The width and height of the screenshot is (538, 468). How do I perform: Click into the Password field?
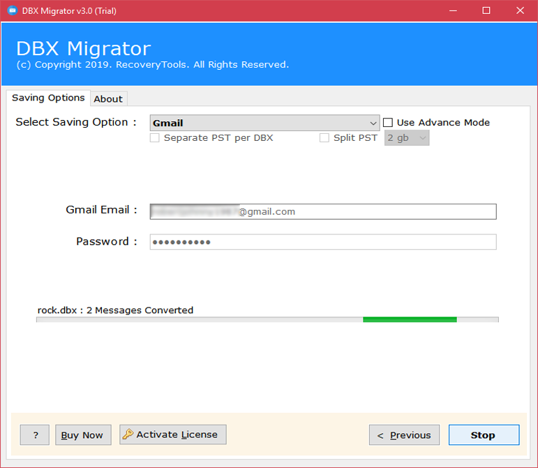pos(323,242)
